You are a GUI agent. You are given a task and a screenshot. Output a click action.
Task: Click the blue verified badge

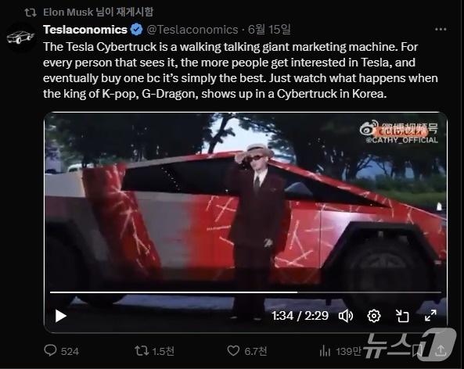point(136,30)
